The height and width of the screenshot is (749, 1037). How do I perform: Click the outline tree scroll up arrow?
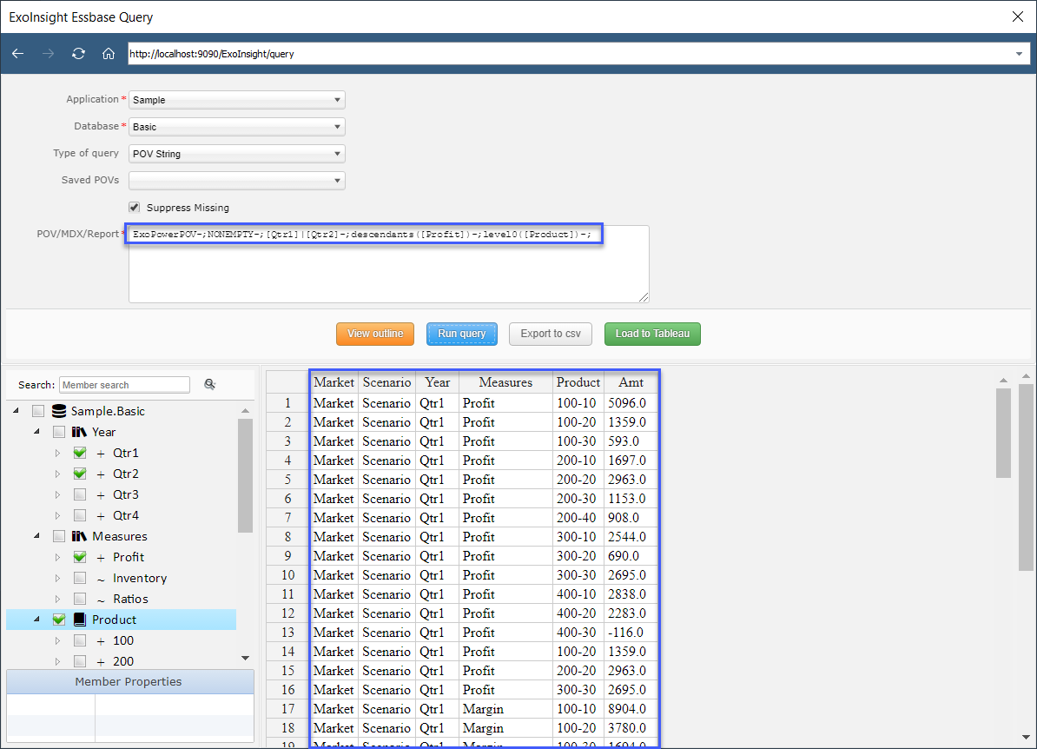246,411
